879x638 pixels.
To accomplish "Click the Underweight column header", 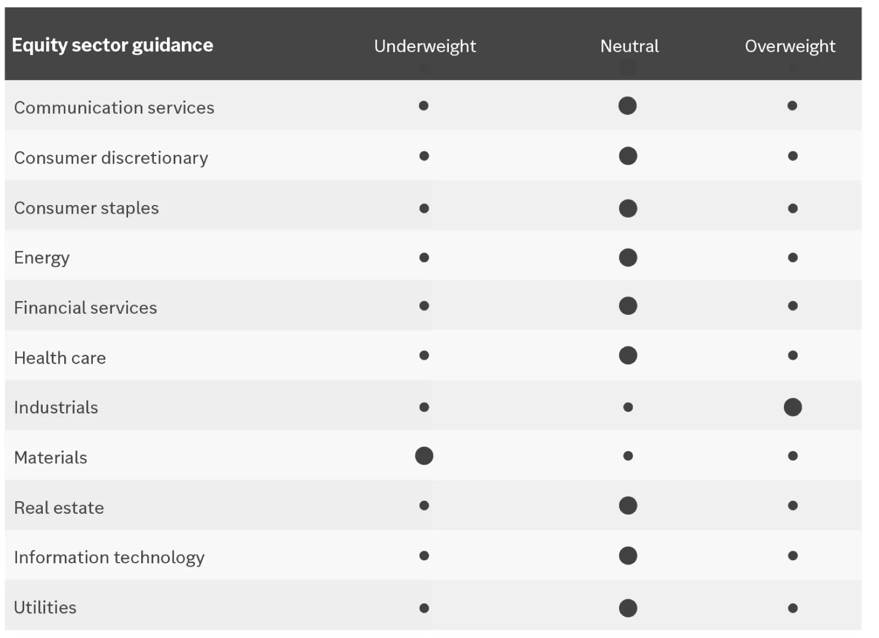I will coord(425,46).
